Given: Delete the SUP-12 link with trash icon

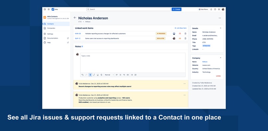Looking at the screenshot, I should point(185,39).
